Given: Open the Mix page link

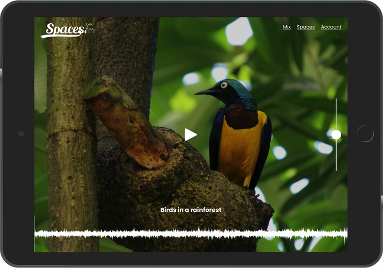Looking at the screenshot, I should [x=287, y=27].
